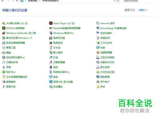Open Internet 选项 icon

pos(98,23)
